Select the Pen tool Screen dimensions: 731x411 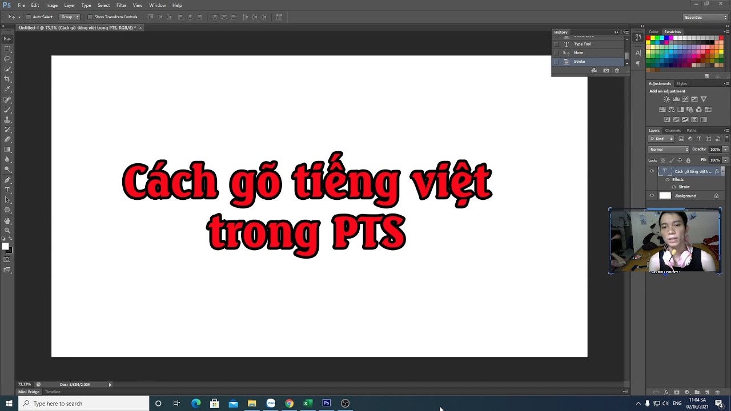coord(7,180)
